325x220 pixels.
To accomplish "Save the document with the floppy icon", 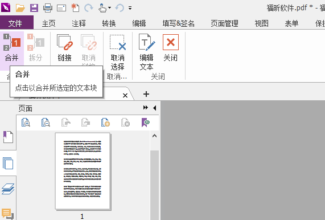I will (34, 8).
